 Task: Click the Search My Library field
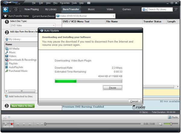tap(160, 9)
